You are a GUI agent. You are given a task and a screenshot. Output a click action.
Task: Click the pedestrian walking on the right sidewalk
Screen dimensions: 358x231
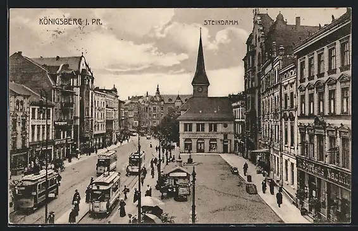[x=279, y=199]
